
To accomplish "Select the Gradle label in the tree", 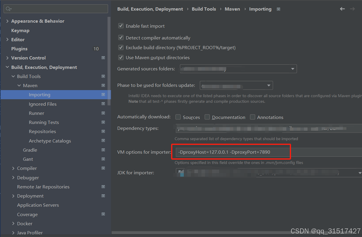I will (x=30, y=150).
